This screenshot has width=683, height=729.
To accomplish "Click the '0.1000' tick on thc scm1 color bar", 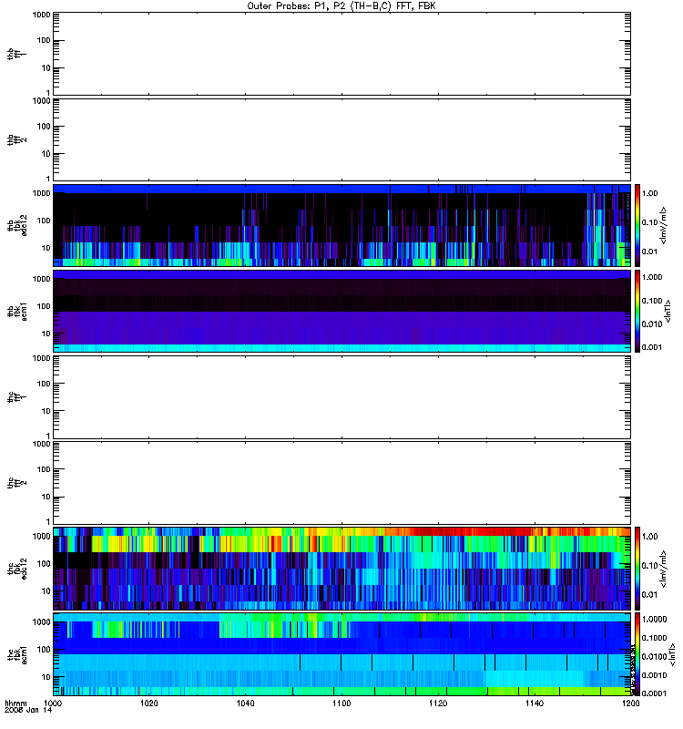I will click(x=654, y=638).
